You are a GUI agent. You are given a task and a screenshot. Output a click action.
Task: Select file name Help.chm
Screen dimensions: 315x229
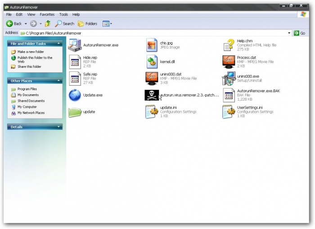pos(245,41)
